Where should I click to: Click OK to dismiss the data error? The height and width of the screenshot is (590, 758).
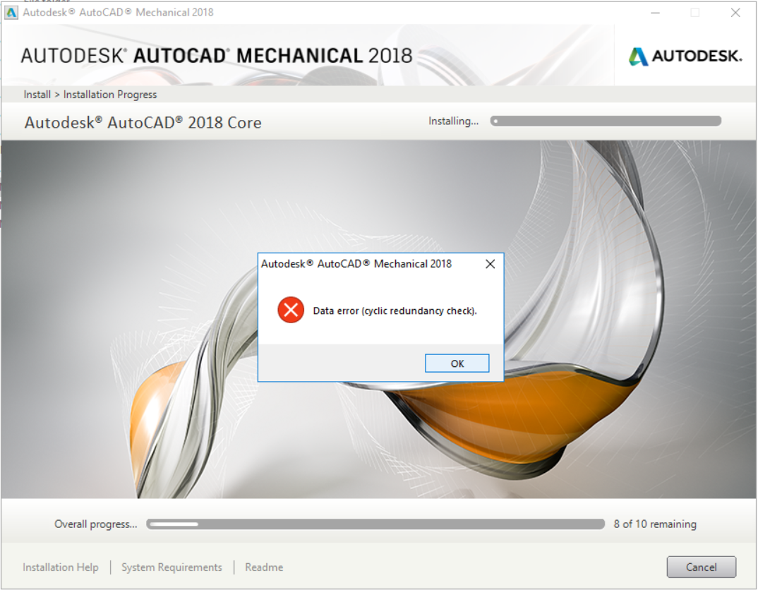tap(457, 363)
